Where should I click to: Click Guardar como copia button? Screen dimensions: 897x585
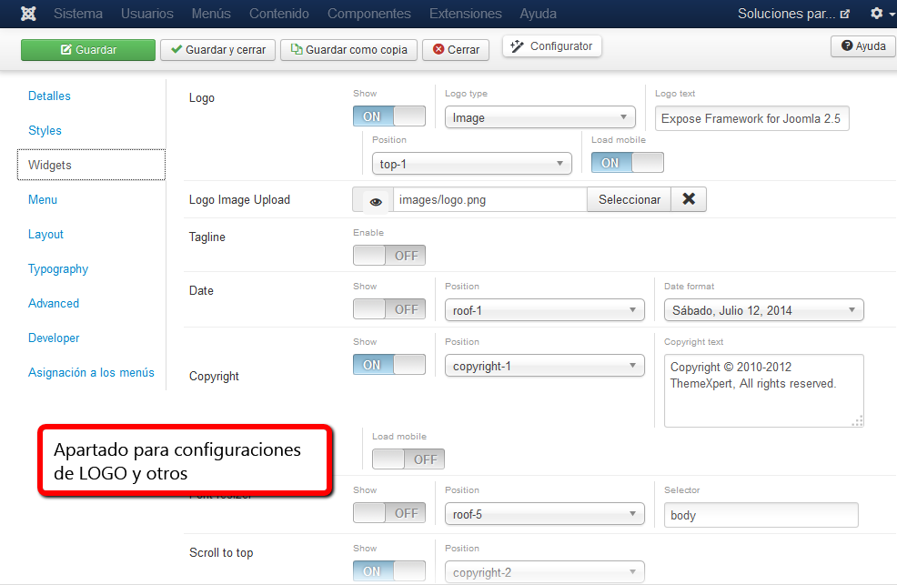349,50
